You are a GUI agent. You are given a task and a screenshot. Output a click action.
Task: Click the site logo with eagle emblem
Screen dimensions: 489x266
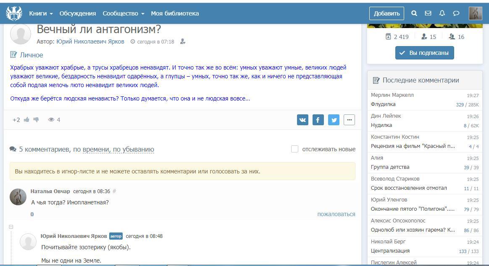pos(14,13)
